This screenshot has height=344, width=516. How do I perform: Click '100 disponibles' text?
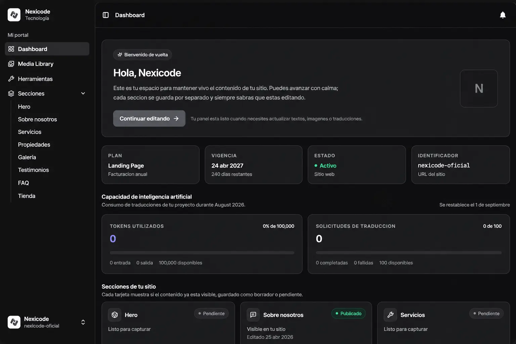(x=396, y=263)
